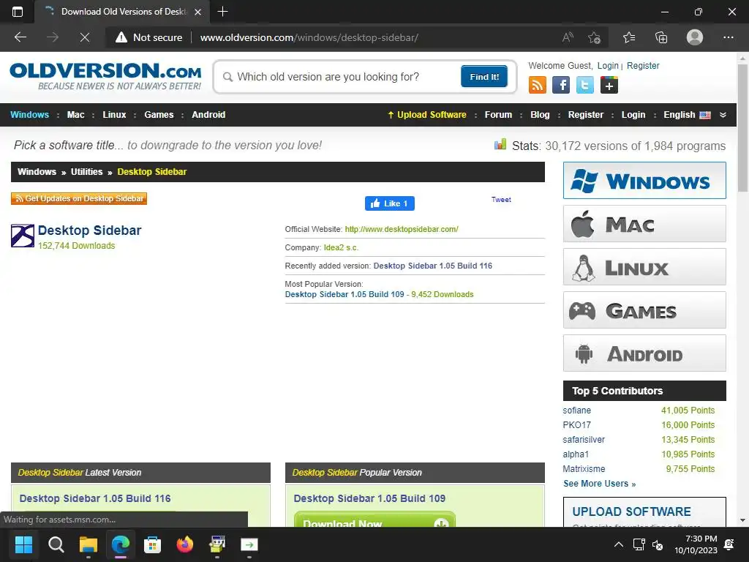Open the Windows nav menu item
749x562 pixels.
[29, 115]
